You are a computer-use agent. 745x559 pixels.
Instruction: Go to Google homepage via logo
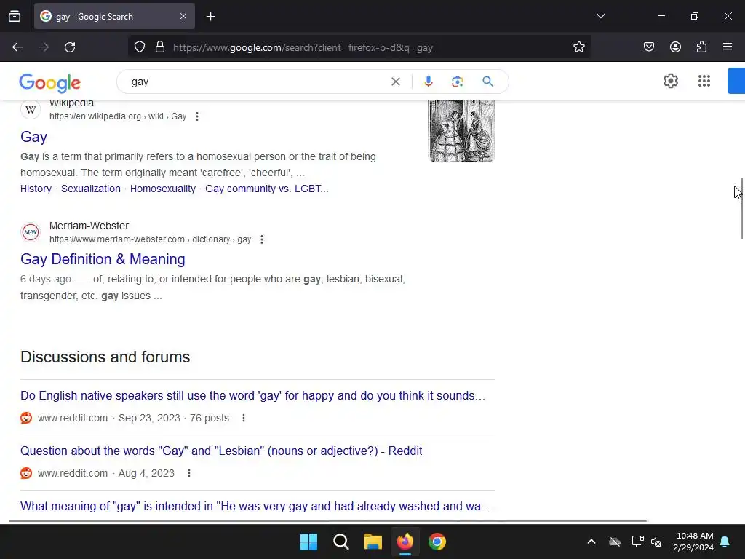(50, 83)
